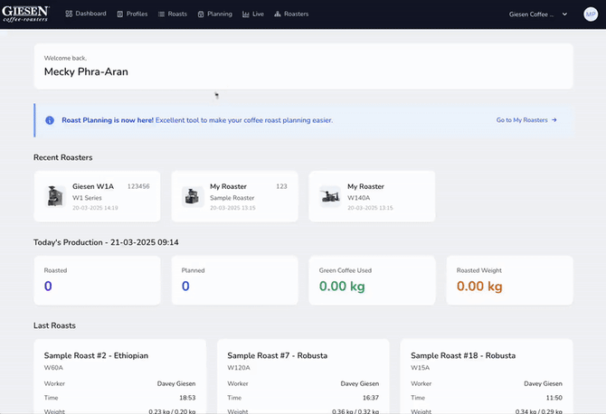This screenshot has width=606, height=414.
Task: Click the Giesen Coffee Roasters logo
Action: pos(25,14)
